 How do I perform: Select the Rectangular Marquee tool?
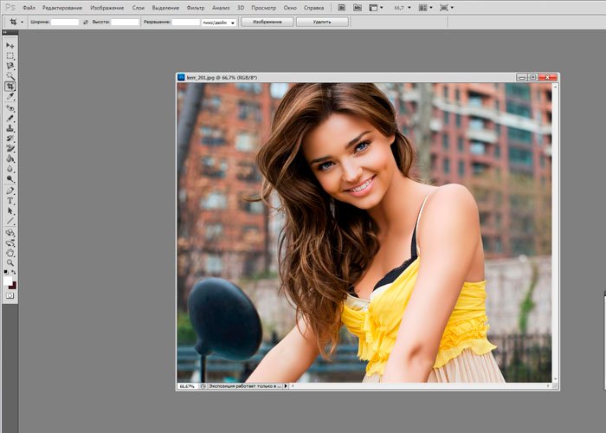(x=10, y=55)
